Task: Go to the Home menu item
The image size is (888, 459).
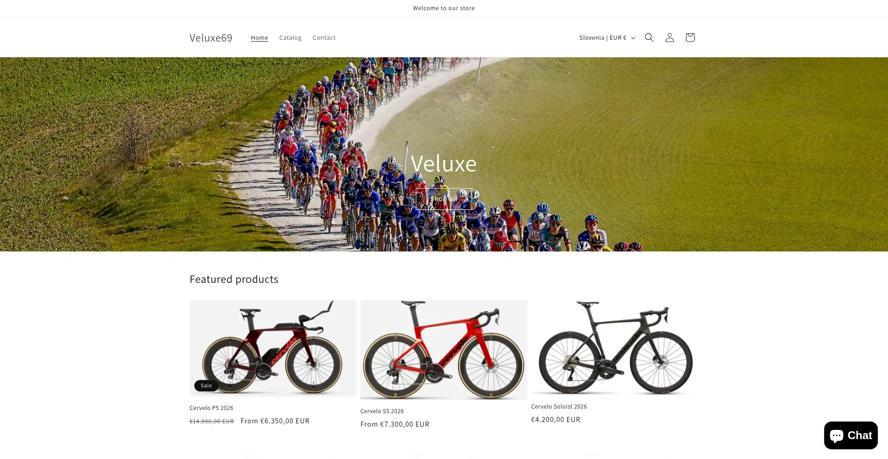Action: [x=259, y=38]
